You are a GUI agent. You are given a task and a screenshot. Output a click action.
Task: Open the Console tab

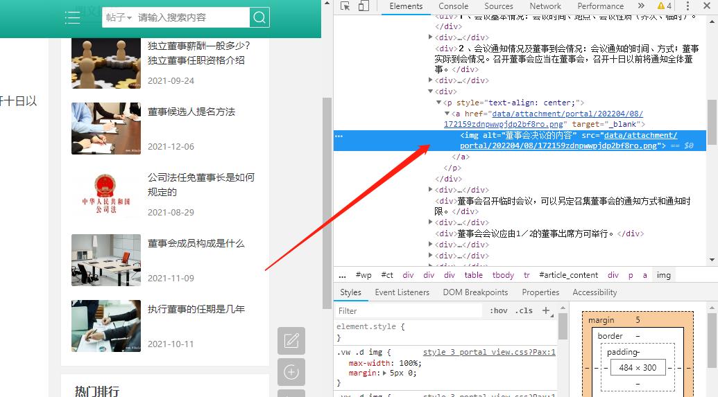[453, 6]
